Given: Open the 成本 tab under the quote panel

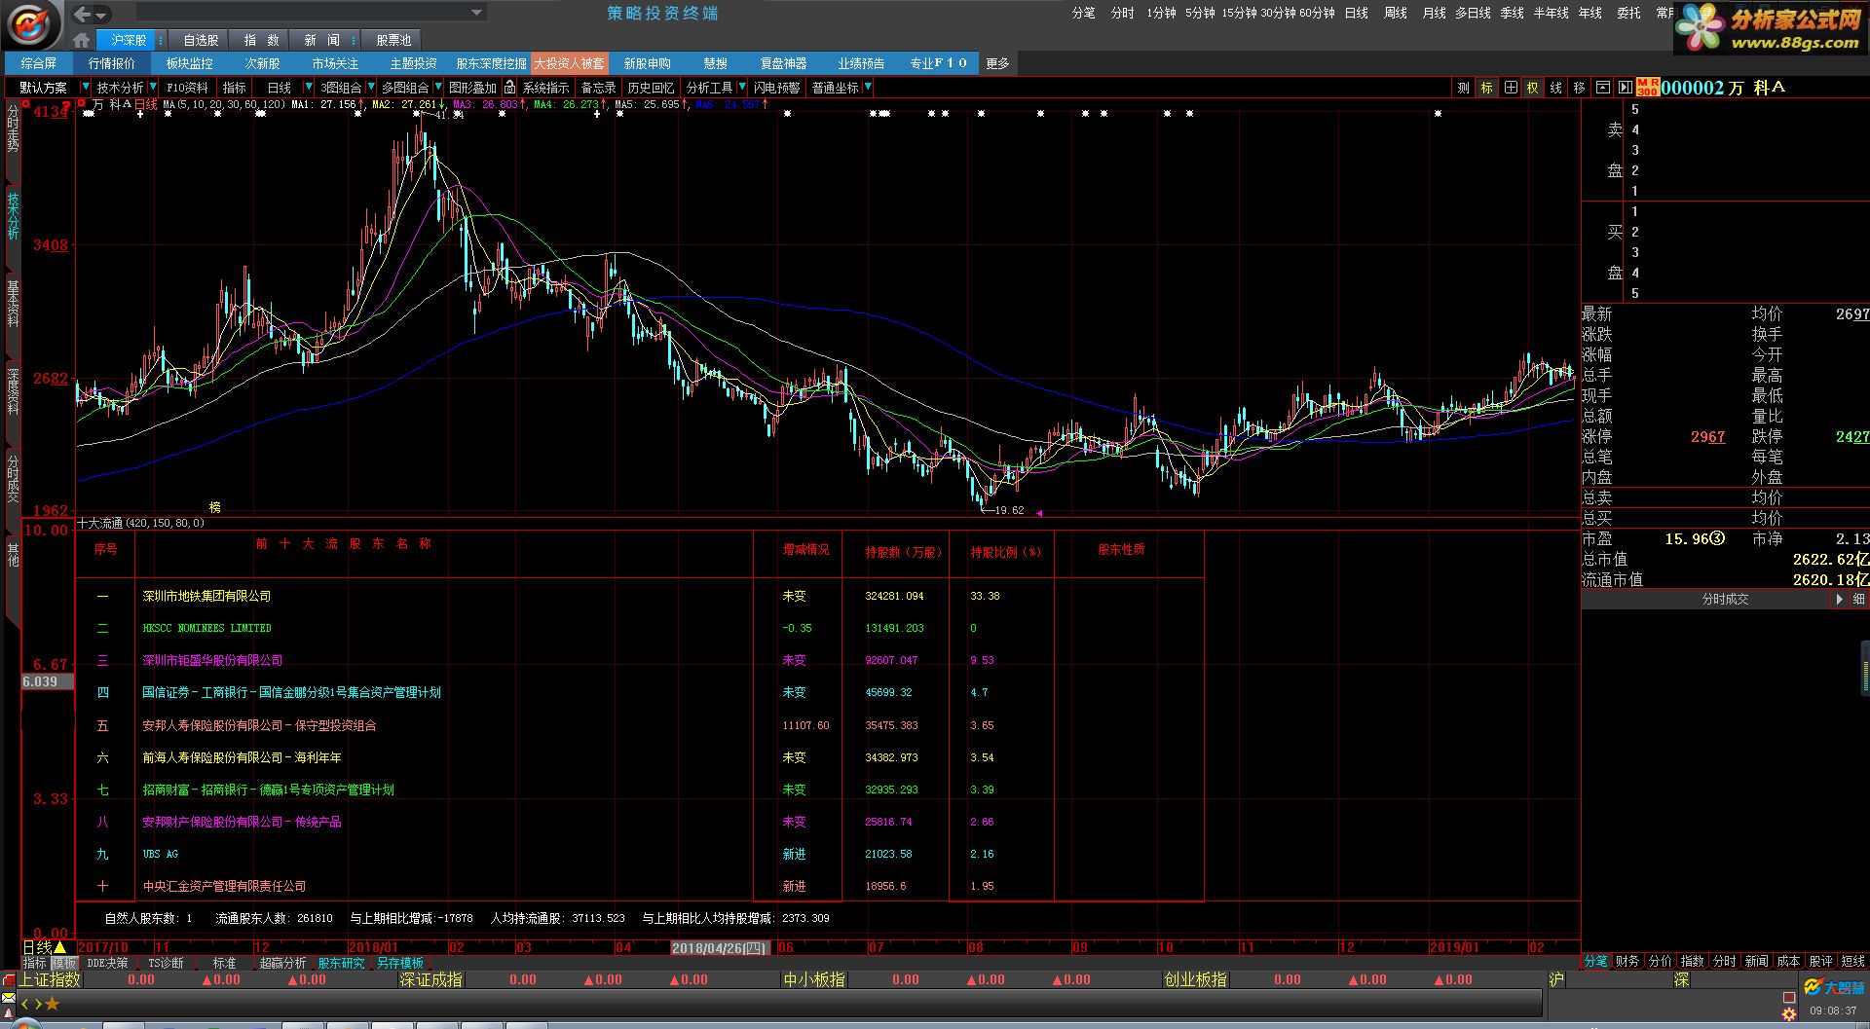Looking at the screenshot, I should point(1788,961).
